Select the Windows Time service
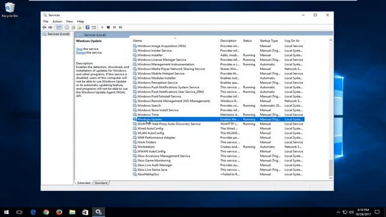The height and width of the screenshot is (217, 386). [218, 115]
